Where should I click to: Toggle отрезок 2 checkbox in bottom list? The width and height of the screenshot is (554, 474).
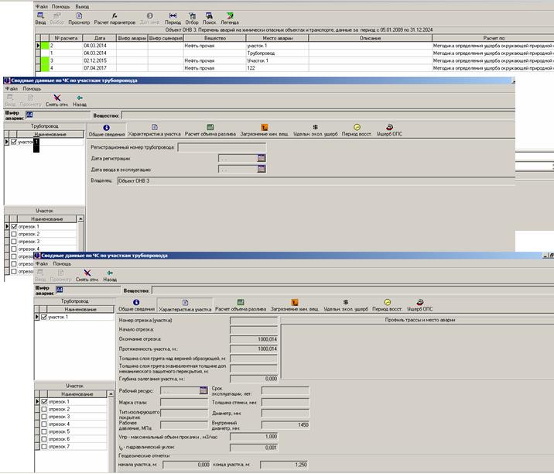(x=44, y=409)
